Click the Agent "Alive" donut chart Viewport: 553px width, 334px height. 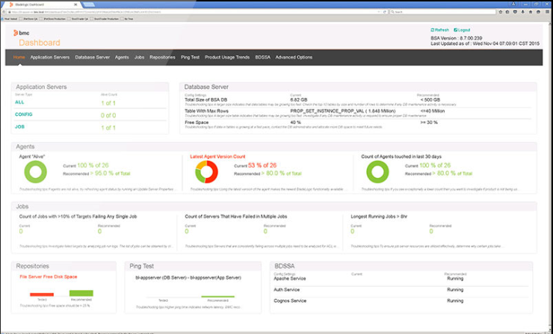pyautogui.click(x=35, y=172)
